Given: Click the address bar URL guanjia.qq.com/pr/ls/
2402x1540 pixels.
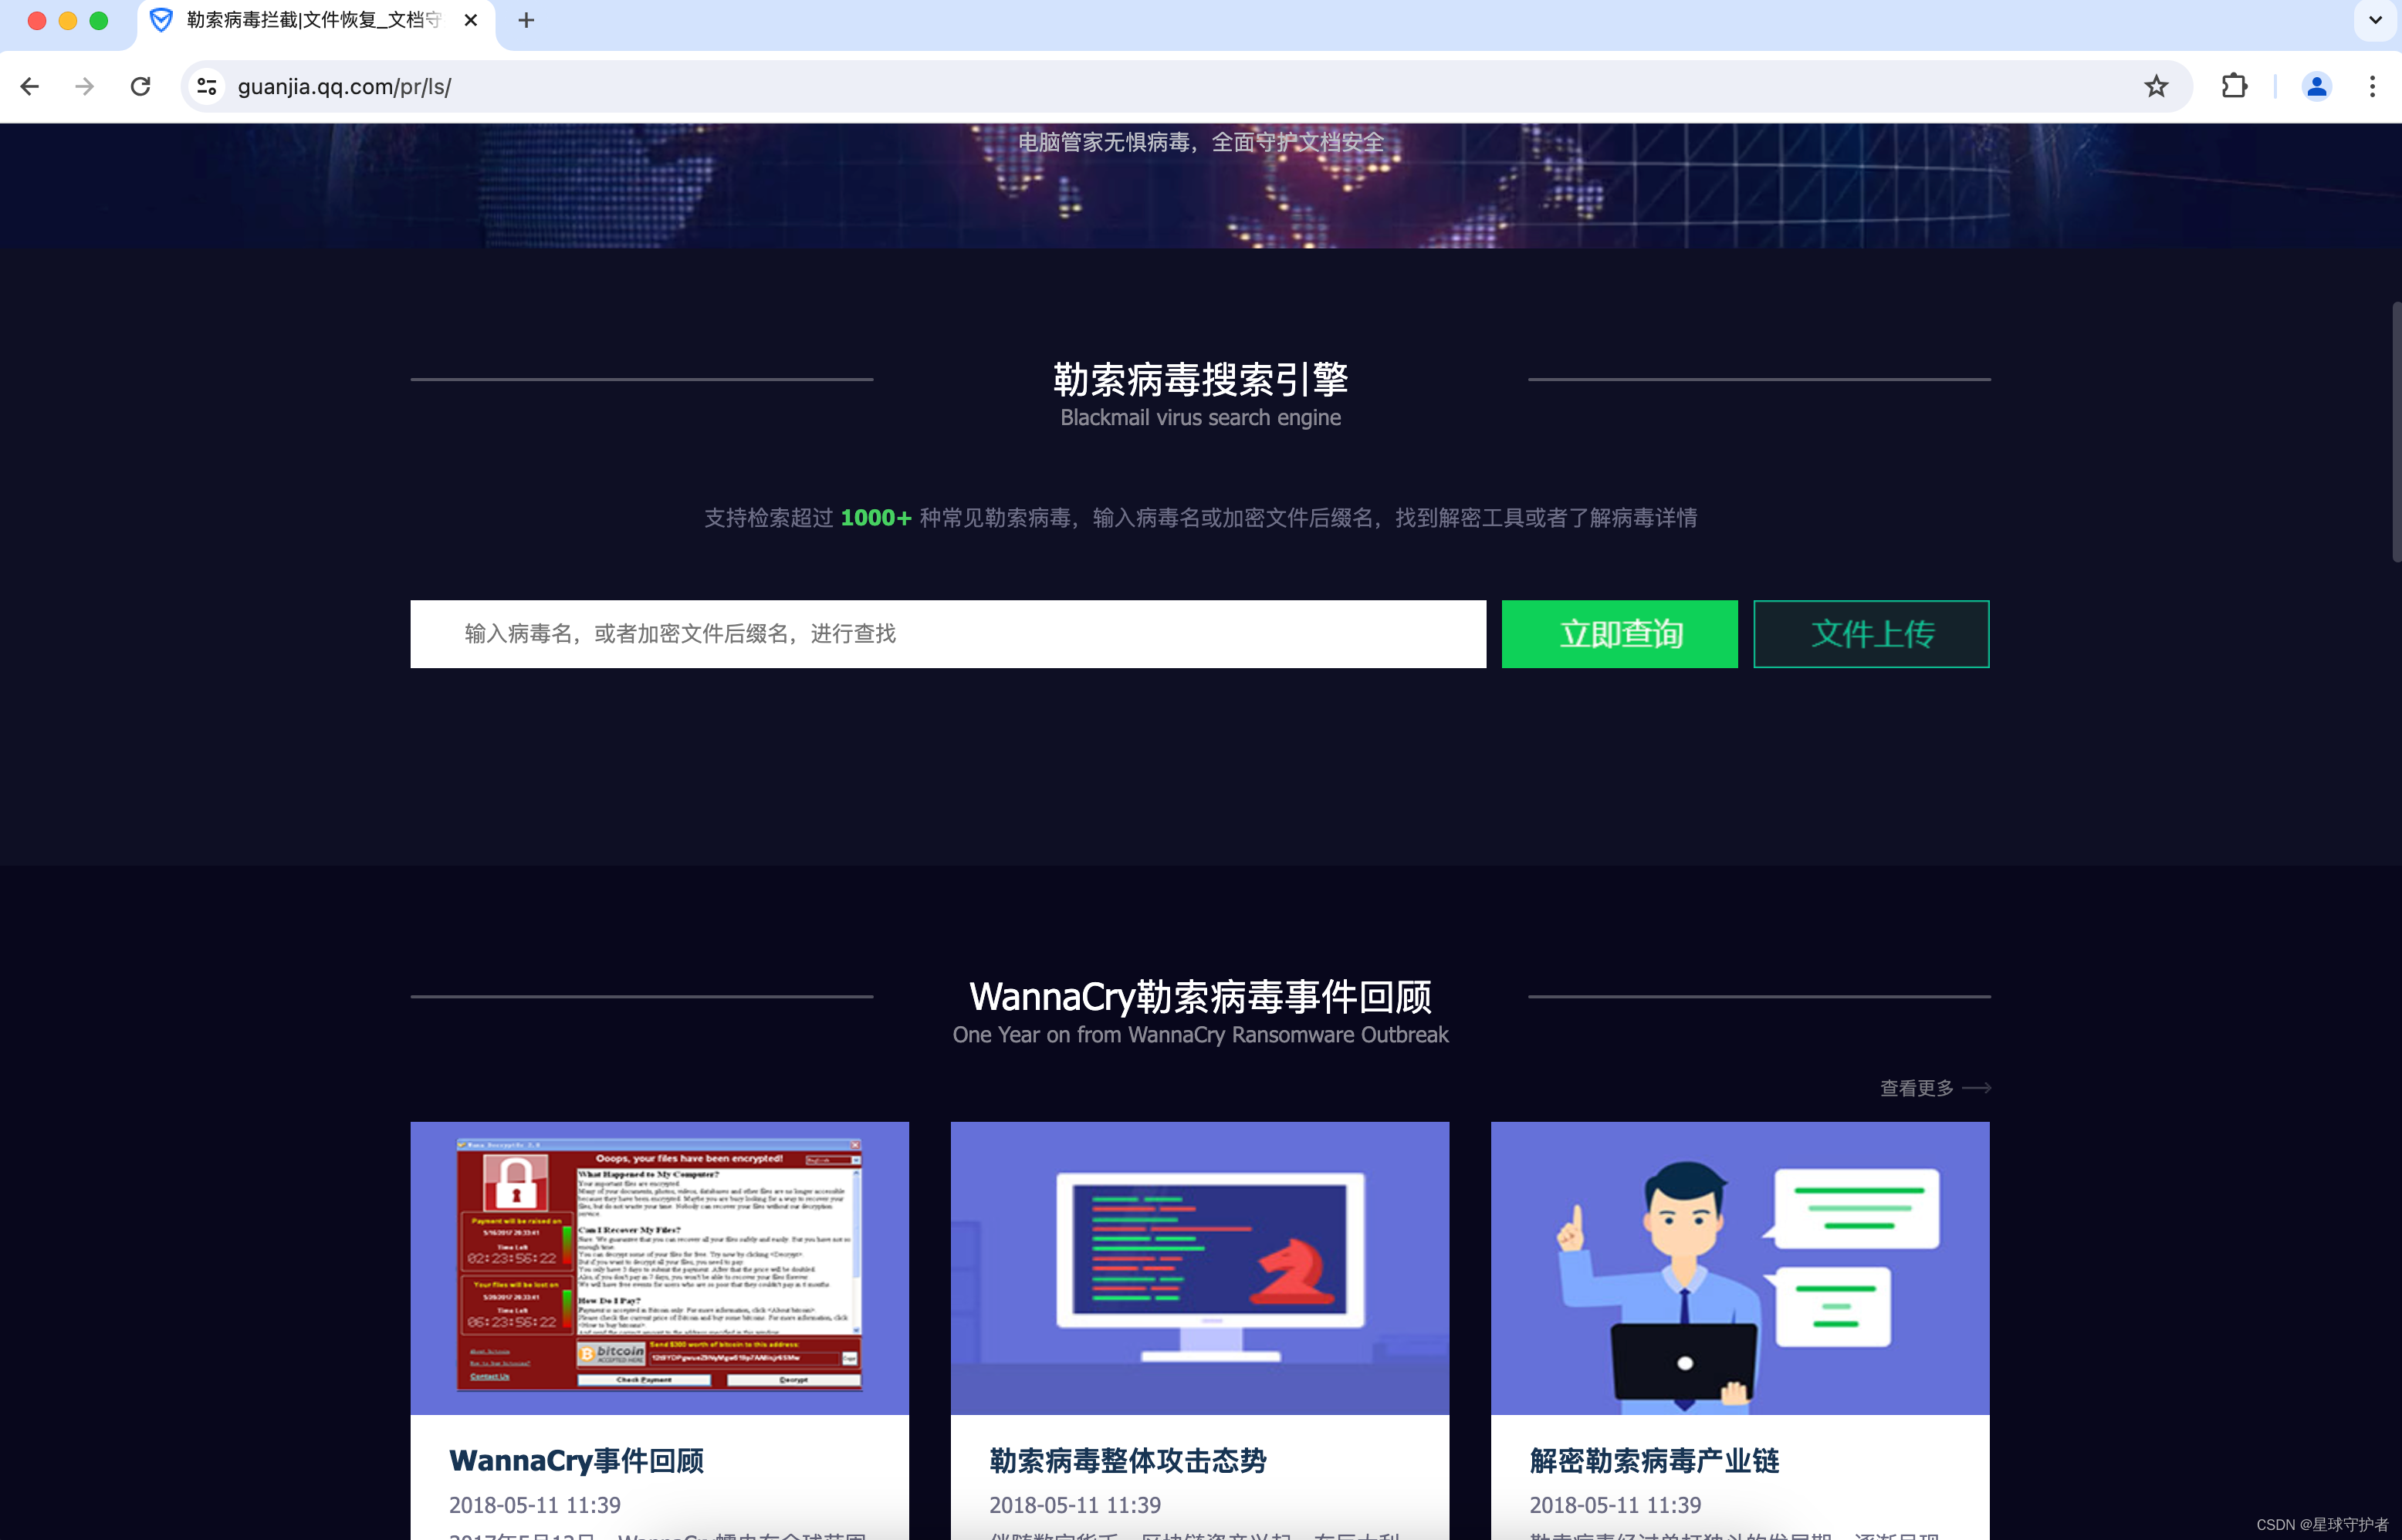Looking at the screenshot, I should [x=344, y=87].
